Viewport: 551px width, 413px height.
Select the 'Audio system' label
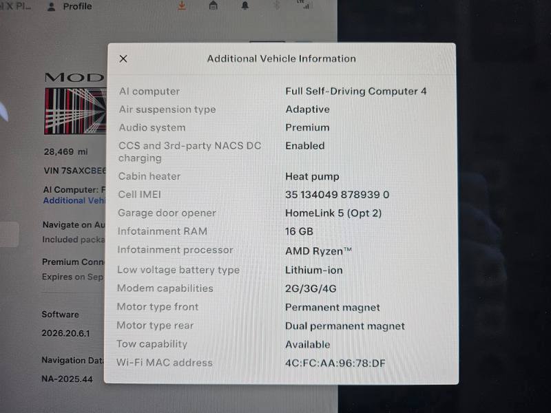[x=152, y=127]
